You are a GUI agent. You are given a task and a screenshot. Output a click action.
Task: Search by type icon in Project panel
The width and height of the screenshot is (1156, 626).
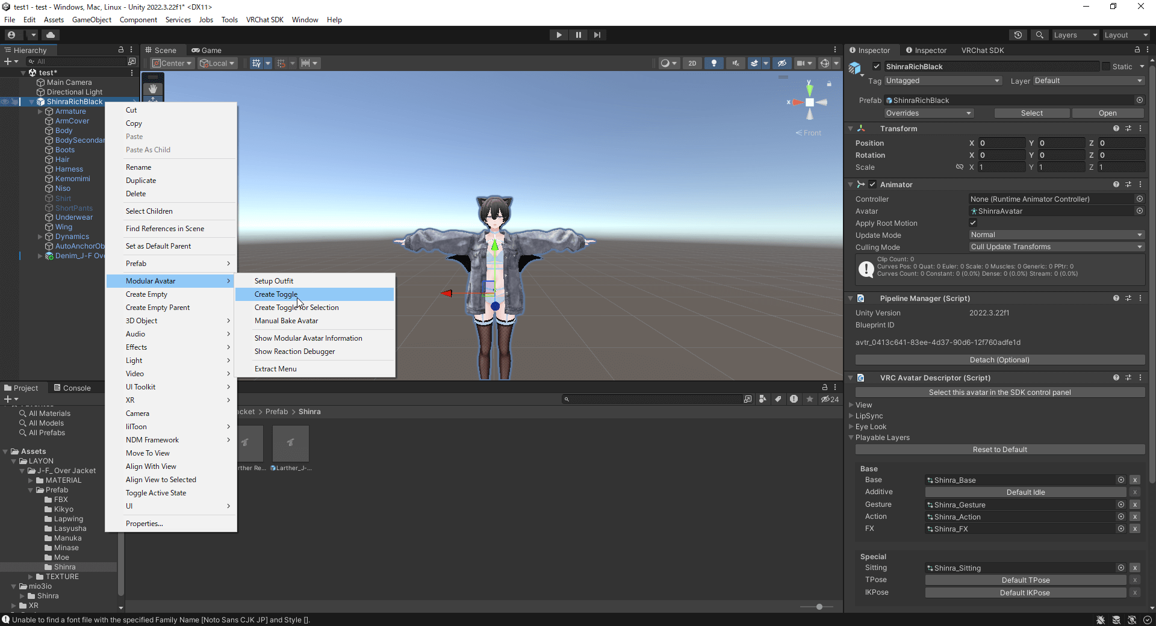pyautogui.click(x=763, y=399)
